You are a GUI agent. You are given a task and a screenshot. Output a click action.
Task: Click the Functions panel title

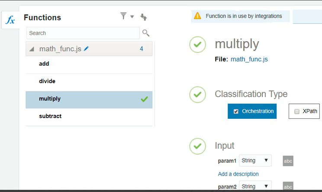coord(42,17)
